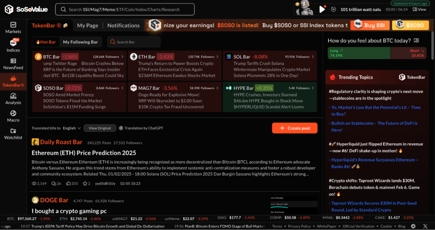Click the SOSO Bar cube icon
This screenshot has height=230, width=435.
[38, 88]
